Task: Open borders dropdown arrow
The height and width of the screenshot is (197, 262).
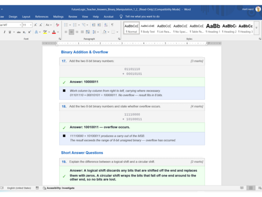Action: (x=117, y=32)
